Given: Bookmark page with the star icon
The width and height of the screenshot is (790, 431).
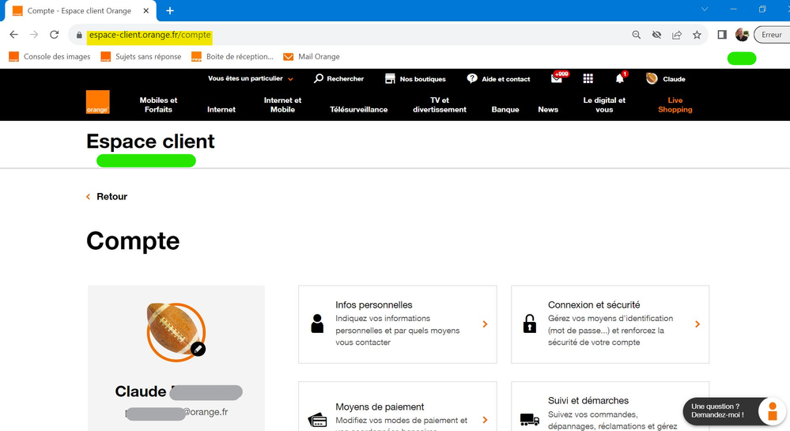Looking at the screenshot, I should point(697,35).
